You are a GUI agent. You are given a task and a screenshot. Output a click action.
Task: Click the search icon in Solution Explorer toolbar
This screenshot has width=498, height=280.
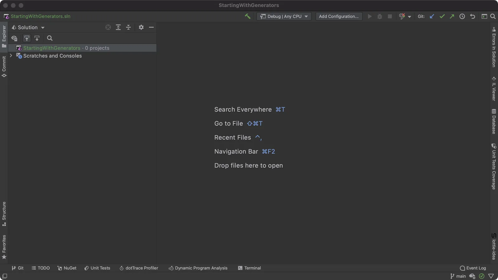tap(49, 38)
